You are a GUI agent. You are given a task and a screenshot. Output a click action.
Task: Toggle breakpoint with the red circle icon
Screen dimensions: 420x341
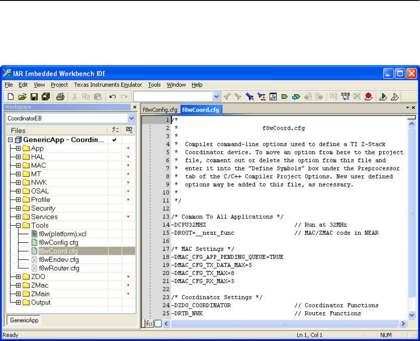[x=368, y=96]
